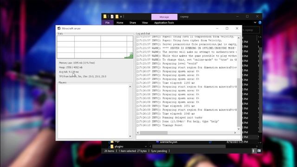Click the 'Paper: Using Java cipher from Velocity' line
Image resolution: width=297 pixels, height=167 pixels.
(x=179, y=40)
